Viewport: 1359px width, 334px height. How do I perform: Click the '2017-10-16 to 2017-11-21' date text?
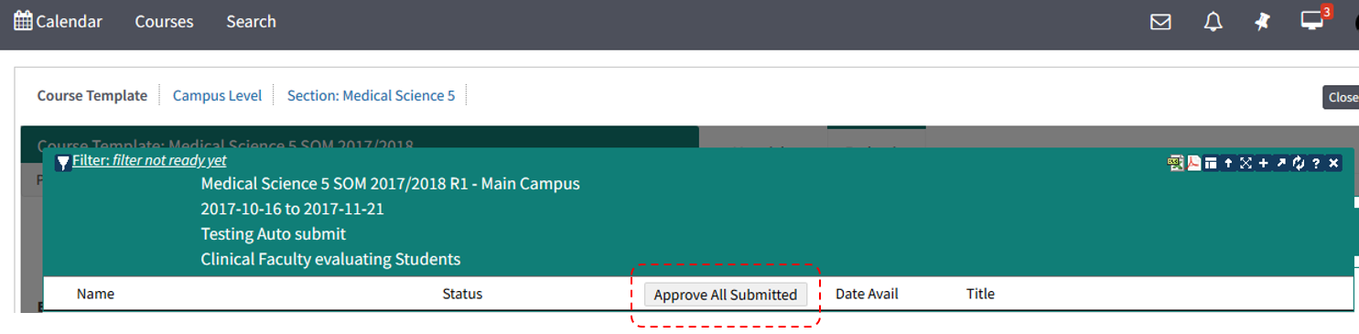point(292,209)
